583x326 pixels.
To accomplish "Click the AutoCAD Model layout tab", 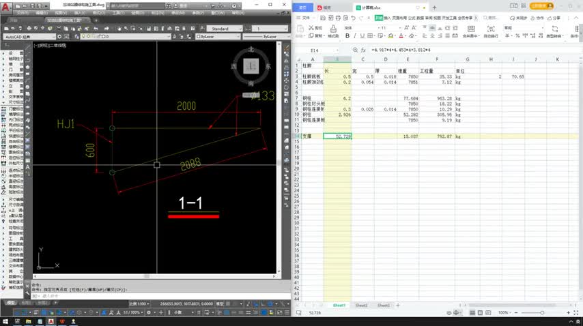I will point(11,303).
